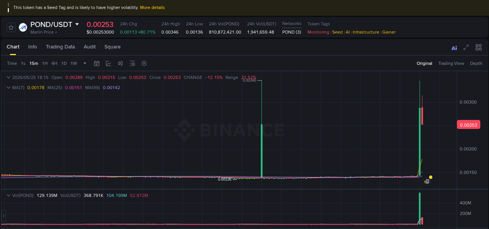This screenshot has width=489, height=229.
Task: Open the AI chart analysis icon
Action: [454, 48]
